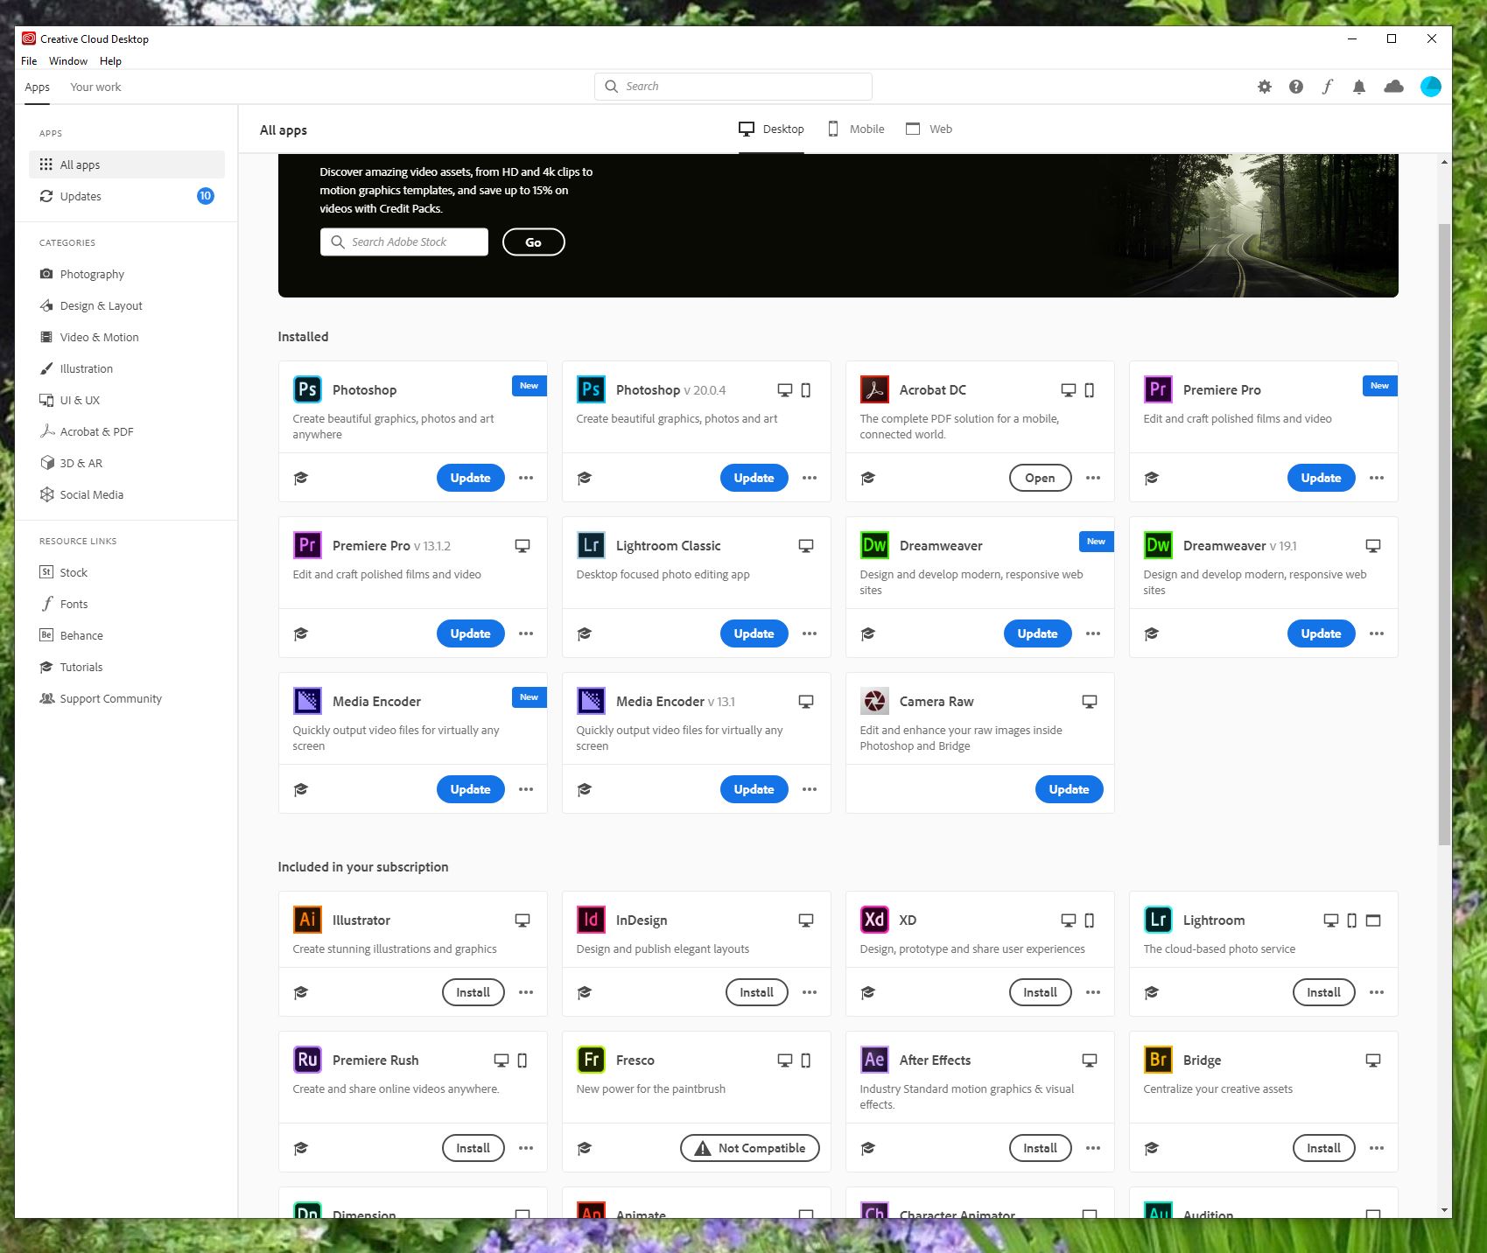Open the Creative Cloud settings gear

1264,87
